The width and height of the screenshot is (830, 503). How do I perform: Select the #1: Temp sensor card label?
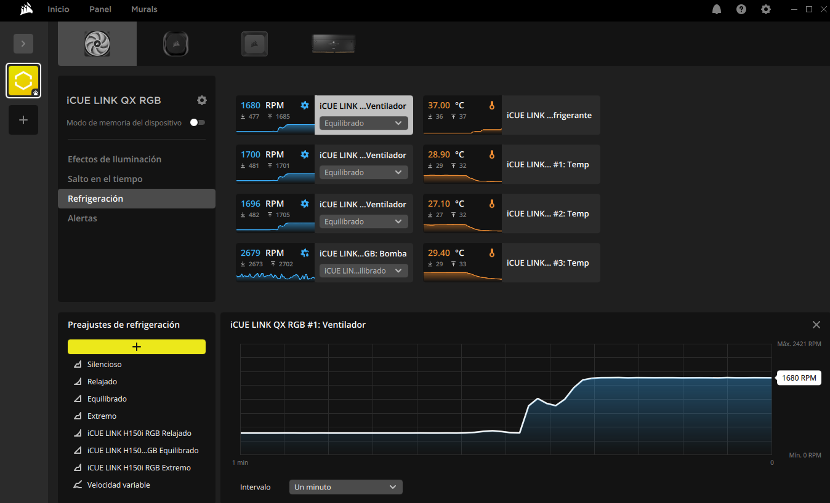548,164
